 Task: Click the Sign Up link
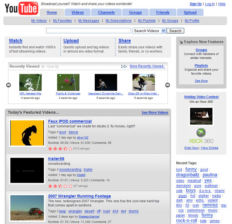[196, 4]
